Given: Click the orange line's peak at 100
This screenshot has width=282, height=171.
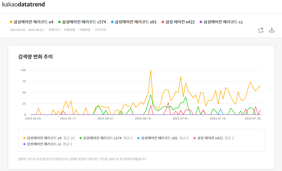Looking at the screenshot, I should [x=151, y=70].
